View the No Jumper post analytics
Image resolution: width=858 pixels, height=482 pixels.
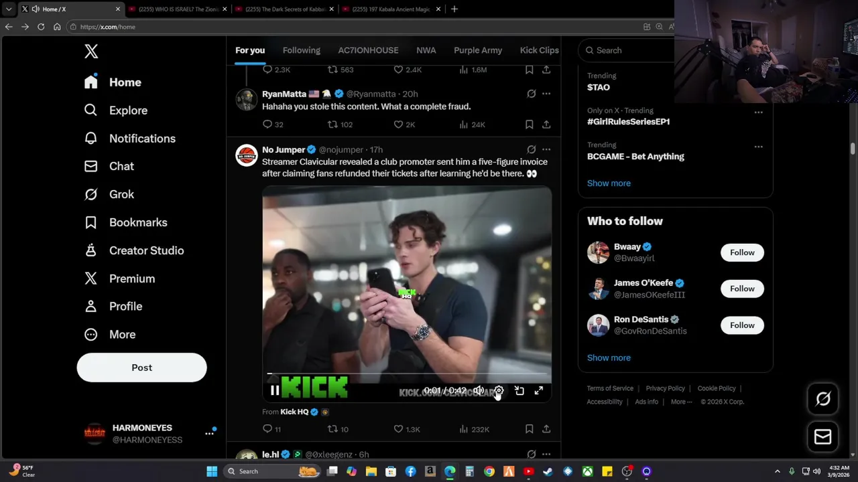474,429
